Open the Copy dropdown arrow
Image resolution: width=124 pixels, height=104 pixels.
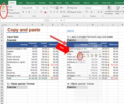coord(15,10)
